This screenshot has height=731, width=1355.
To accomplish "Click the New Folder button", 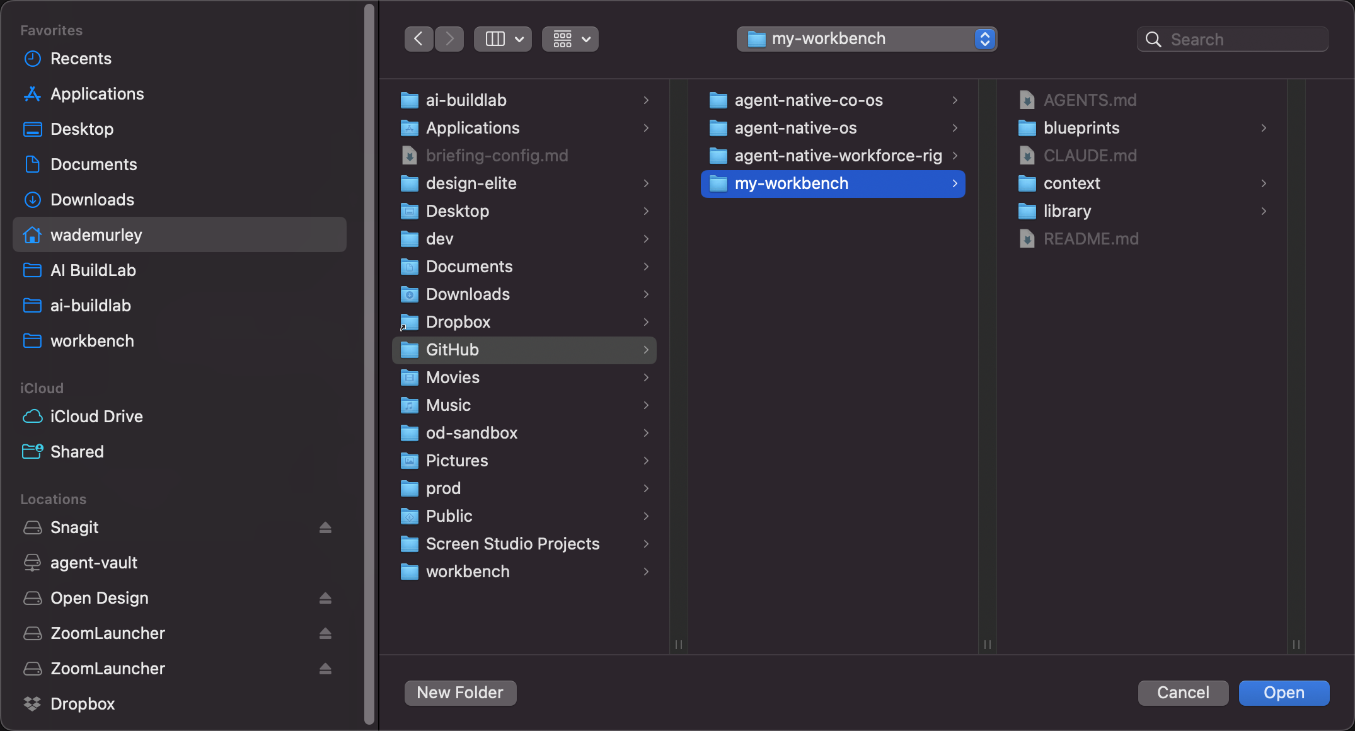I will [460, 693].
